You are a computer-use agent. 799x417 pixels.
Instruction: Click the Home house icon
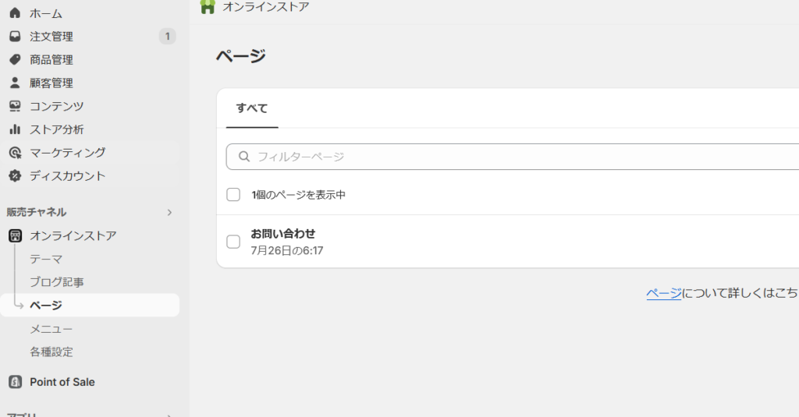[15, 13]
